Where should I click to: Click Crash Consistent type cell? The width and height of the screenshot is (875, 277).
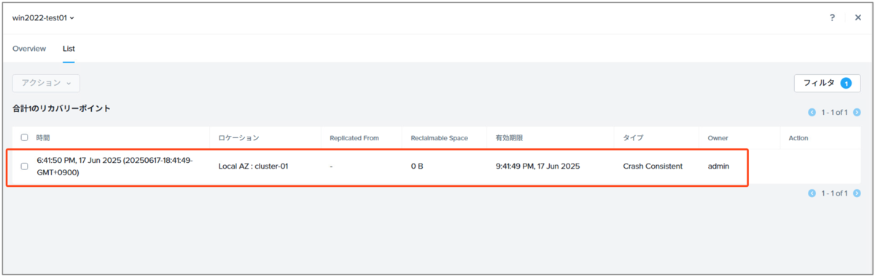653,166
